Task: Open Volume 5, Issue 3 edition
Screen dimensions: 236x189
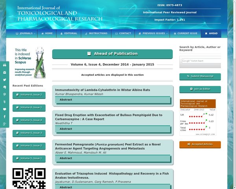Action: pos(29,133)
